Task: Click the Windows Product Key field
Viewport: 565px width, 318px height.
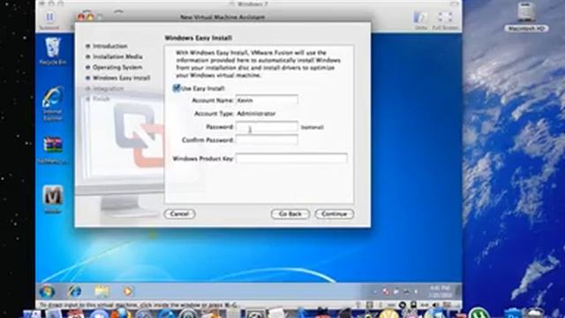Action: tap(291, 158)
